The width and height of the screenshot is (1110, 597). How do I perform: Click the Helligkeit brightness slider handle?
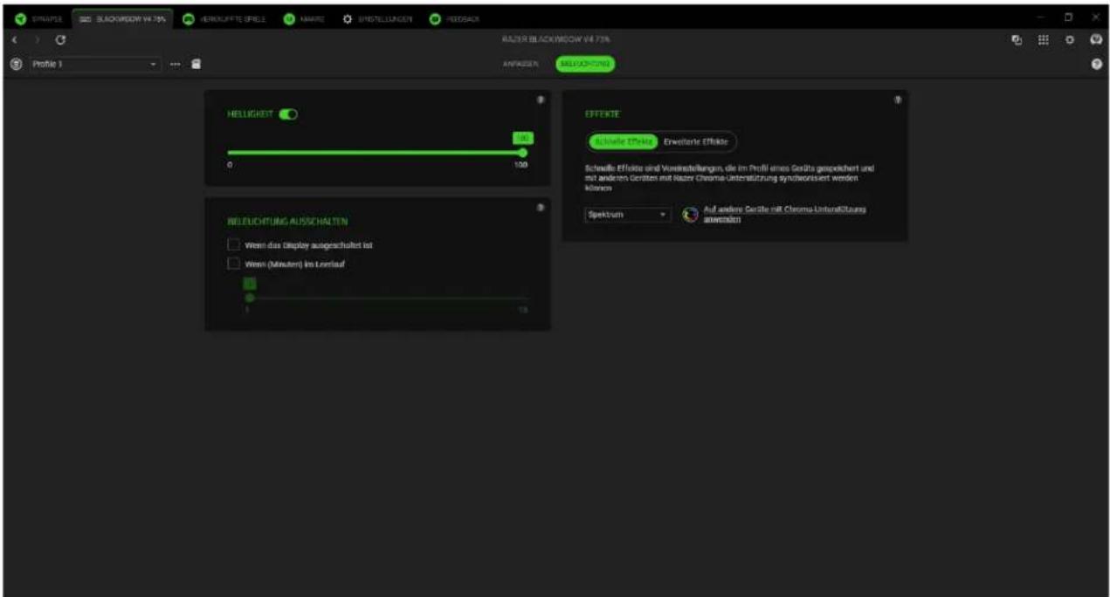tap(523, 153)
